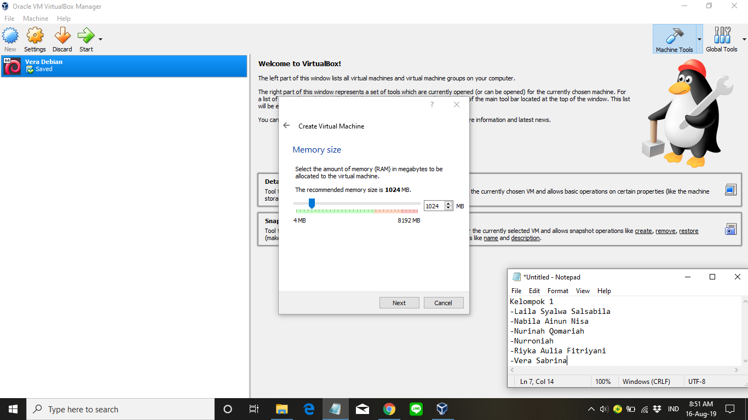Close the Create Virtual Machine dialog

point(457,104)
